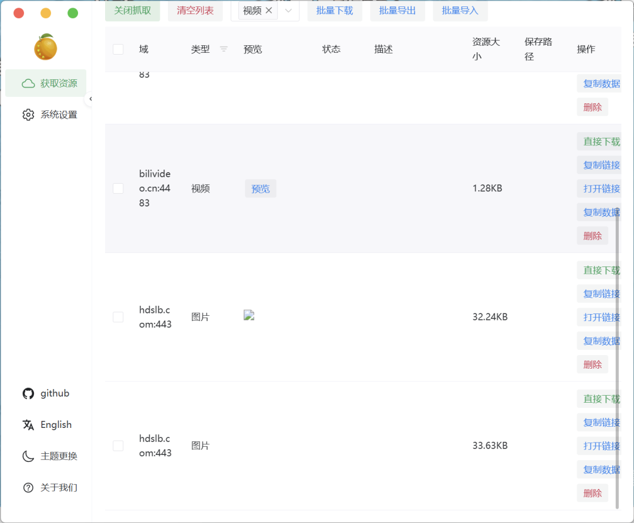The height and width of the screenshot is (523, 634).
Task: Check the bilivideo.cn:4483 视频 row checkbox
Action: (x=118, y=188)
